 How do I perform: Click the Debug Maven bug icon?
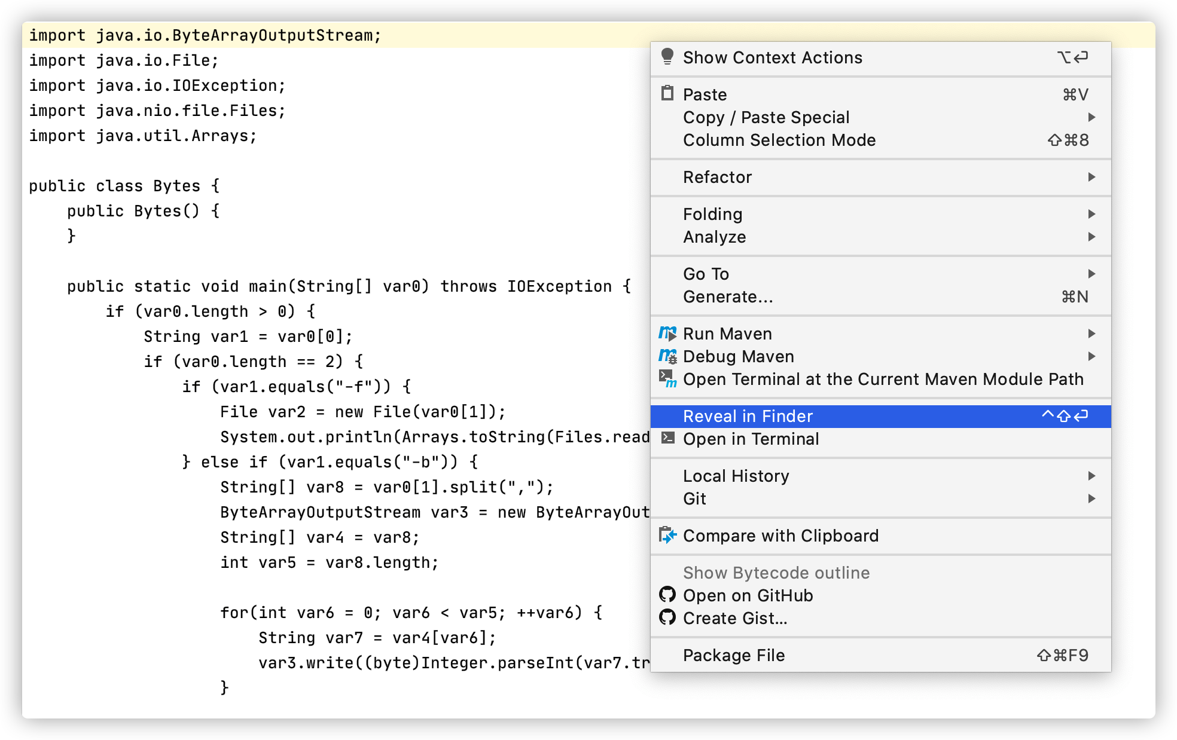[x=667, y=356]
